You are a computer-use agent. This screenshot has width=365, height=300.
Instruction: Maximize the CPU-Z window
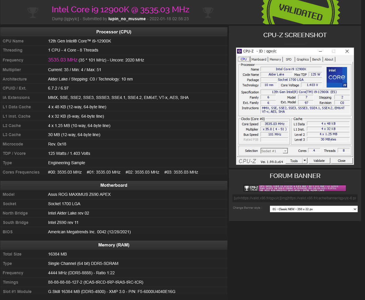pyautogui.click(x=334, y=51)
